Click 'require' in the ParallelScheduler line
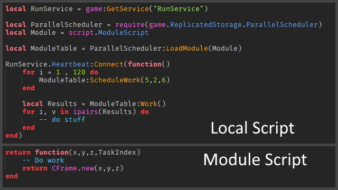This screenshot has width=338, height=190. point(130,25)
